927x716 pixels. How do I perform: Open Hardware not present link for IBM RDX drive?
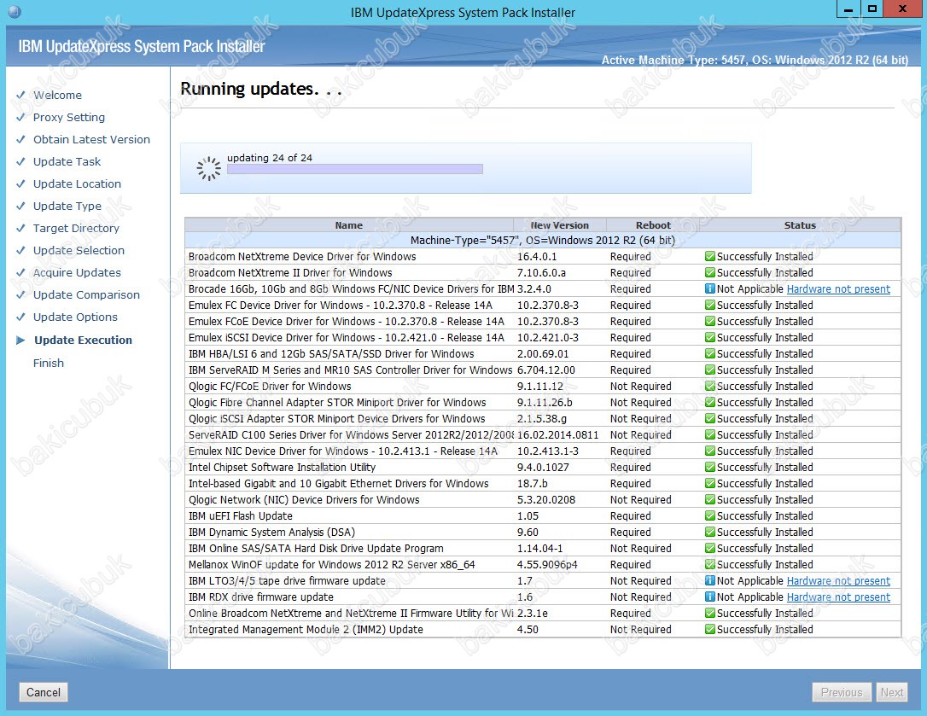(x=838, y=597)
